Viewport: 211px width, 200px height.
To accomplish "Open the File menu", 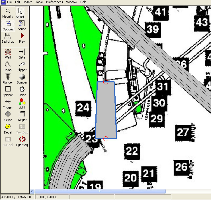I will point(9,2).
